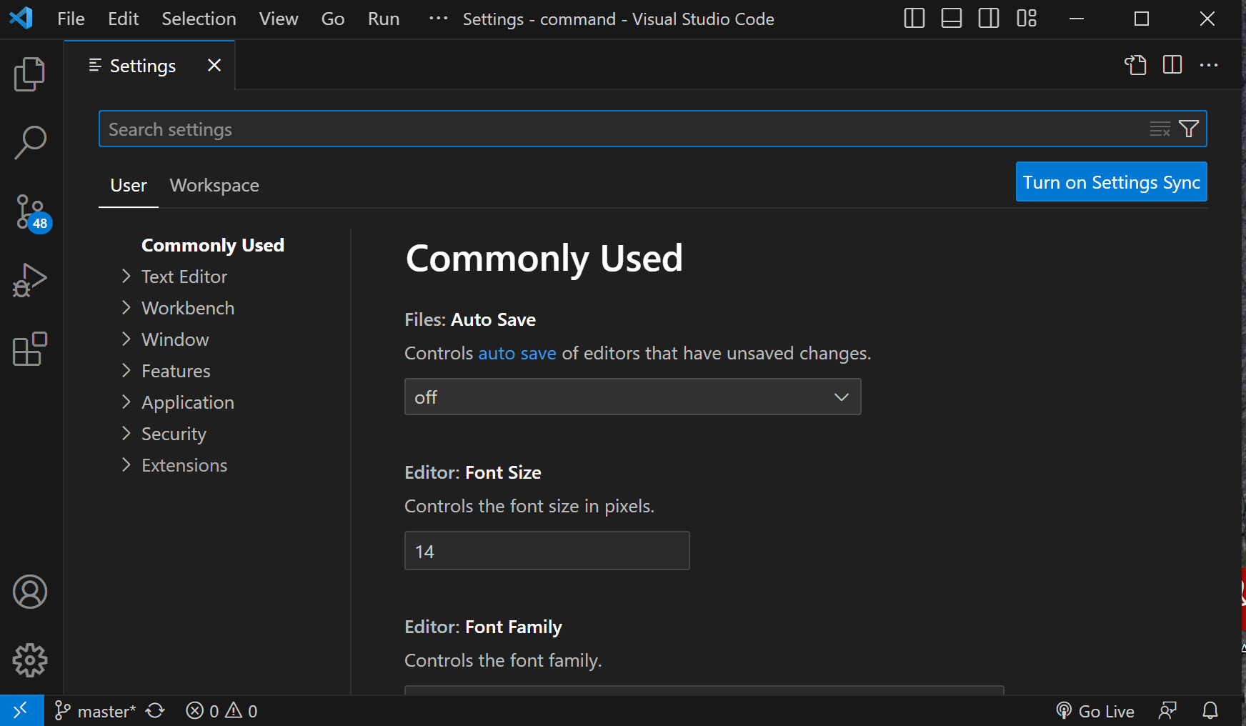Start Go Live server
This screenshot has height=726, width=1246.
coord(1095,711)
